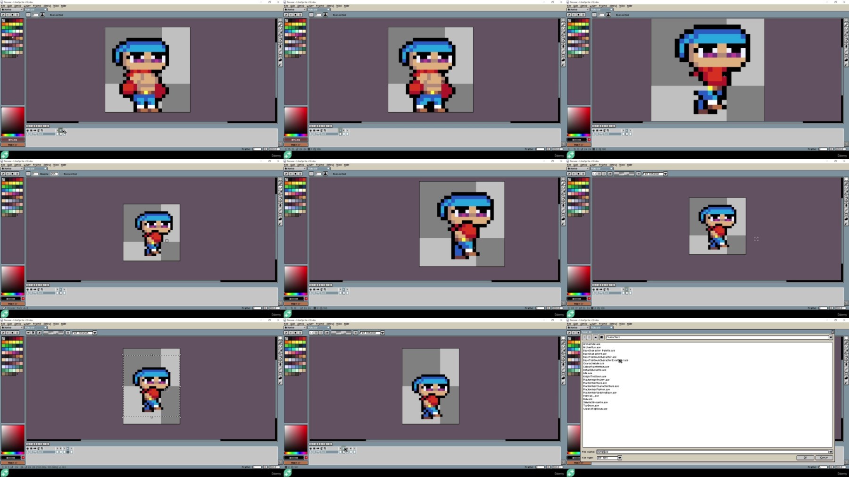849x477 pixels.
Task: Click Cancel in the Save As dialog
Action: (824, 458)
